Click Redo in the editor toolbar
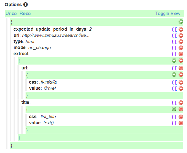 (25, 14)
